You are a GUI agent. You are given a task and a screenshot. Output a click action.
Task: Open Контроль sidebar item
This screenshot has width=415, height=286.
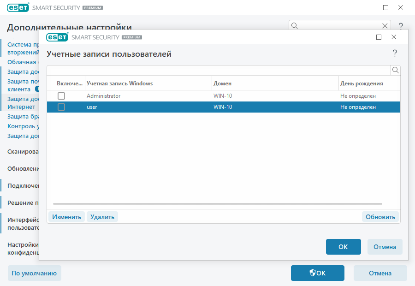pos(24,126)
